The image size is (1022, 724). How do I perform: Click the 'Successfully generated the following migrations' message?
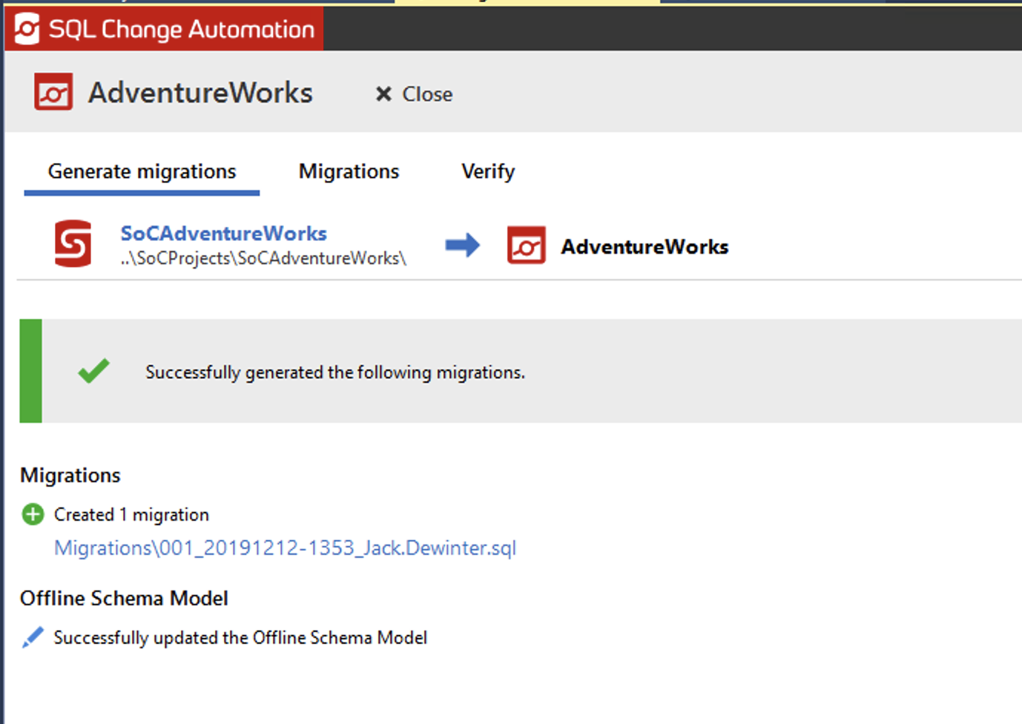(334, 372)
